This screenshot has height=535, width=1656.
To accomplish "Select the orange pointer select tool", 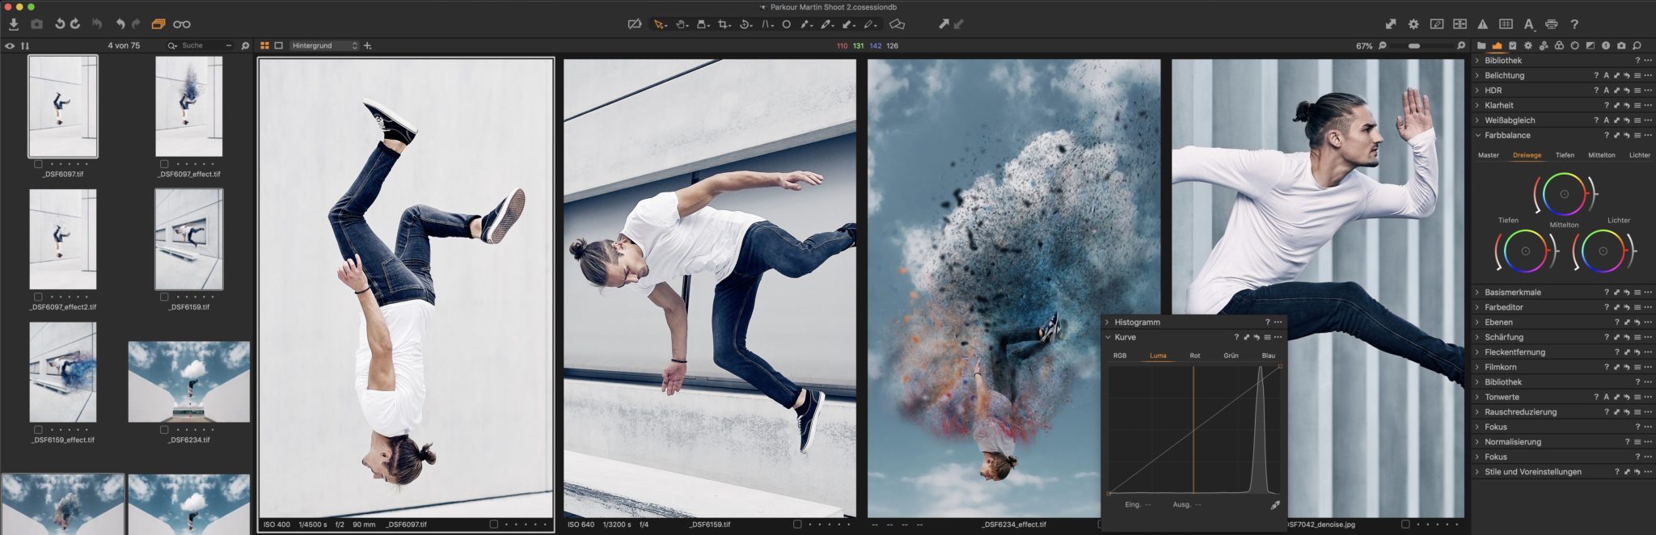I will 660,24.
